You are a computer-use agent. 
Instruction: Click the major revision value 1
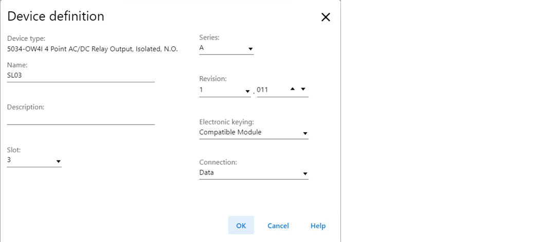201,90
